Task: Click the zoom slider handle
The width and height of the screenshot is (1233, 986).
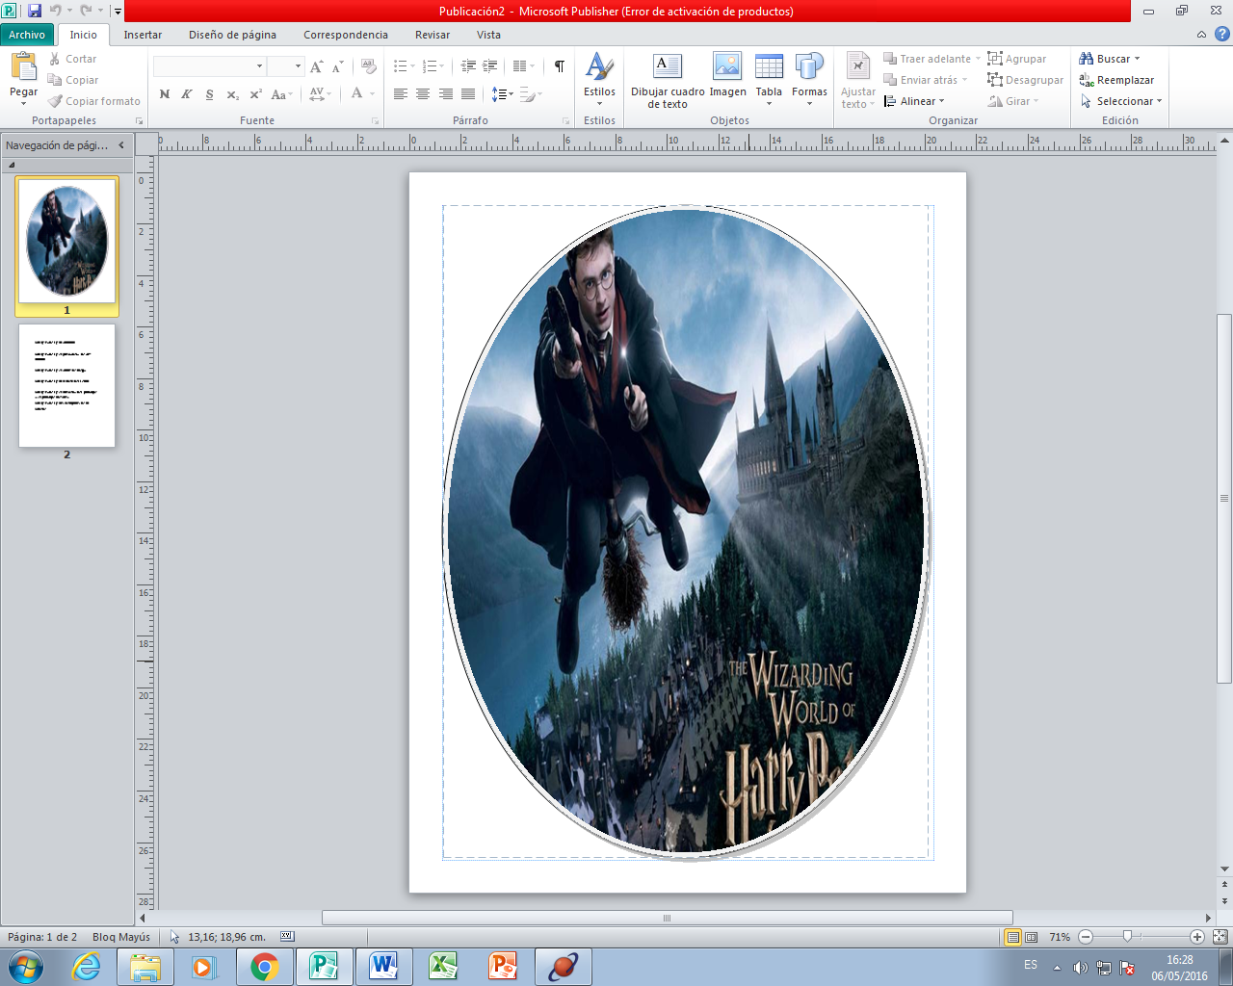Action: (x=1127, y=937)
